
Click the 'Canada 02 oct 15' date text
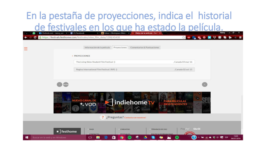[x=183, y=69]
